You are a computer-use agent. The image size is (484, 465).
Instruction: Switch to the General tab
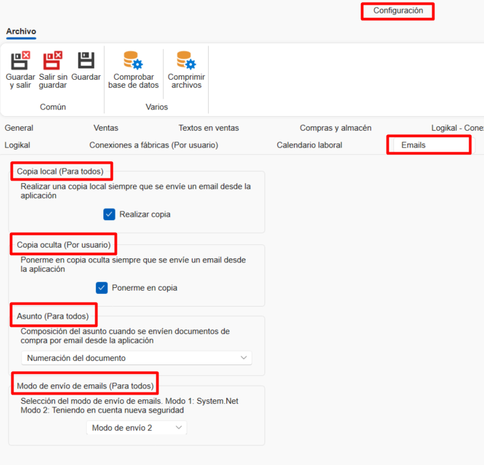point(19,128)
